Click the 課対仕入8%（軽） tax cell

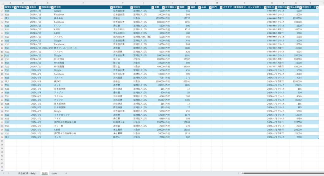tap(143, 37)
